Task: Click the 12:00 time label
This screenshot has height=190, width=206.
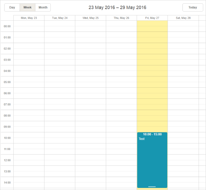Action: click(7, 160)
